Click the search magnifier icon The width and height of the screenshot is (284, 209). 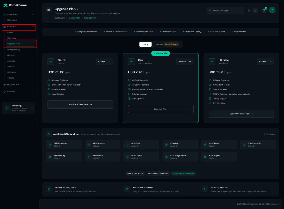210,11
